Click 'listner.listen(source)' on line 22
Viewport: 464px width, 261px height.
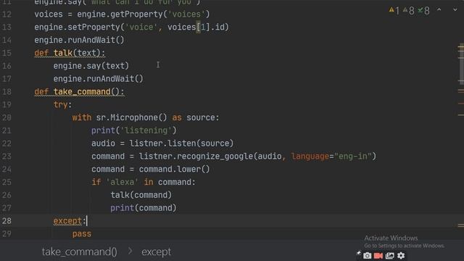[181, 144]
